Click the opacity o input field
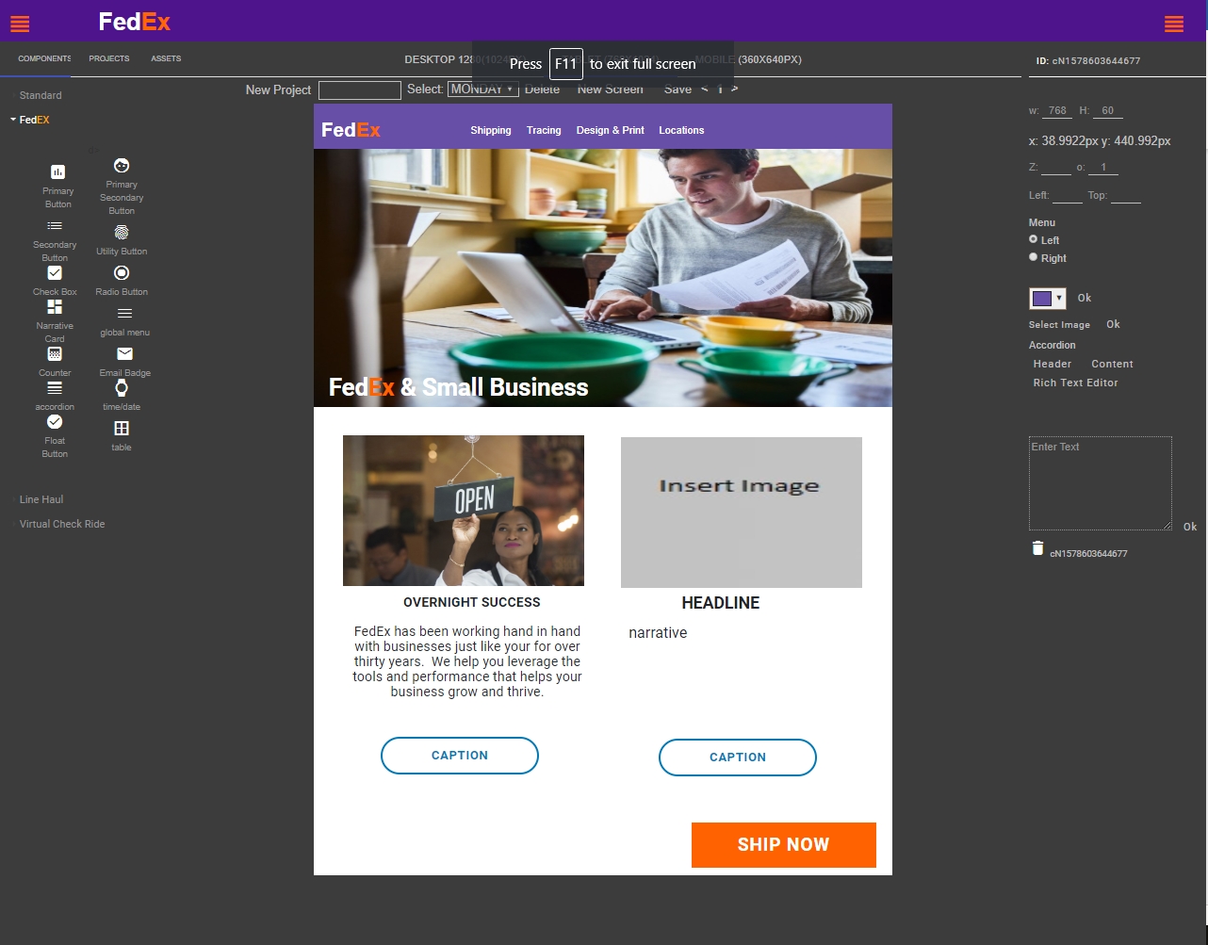1208x945 pixels. tap(1103, 168)
